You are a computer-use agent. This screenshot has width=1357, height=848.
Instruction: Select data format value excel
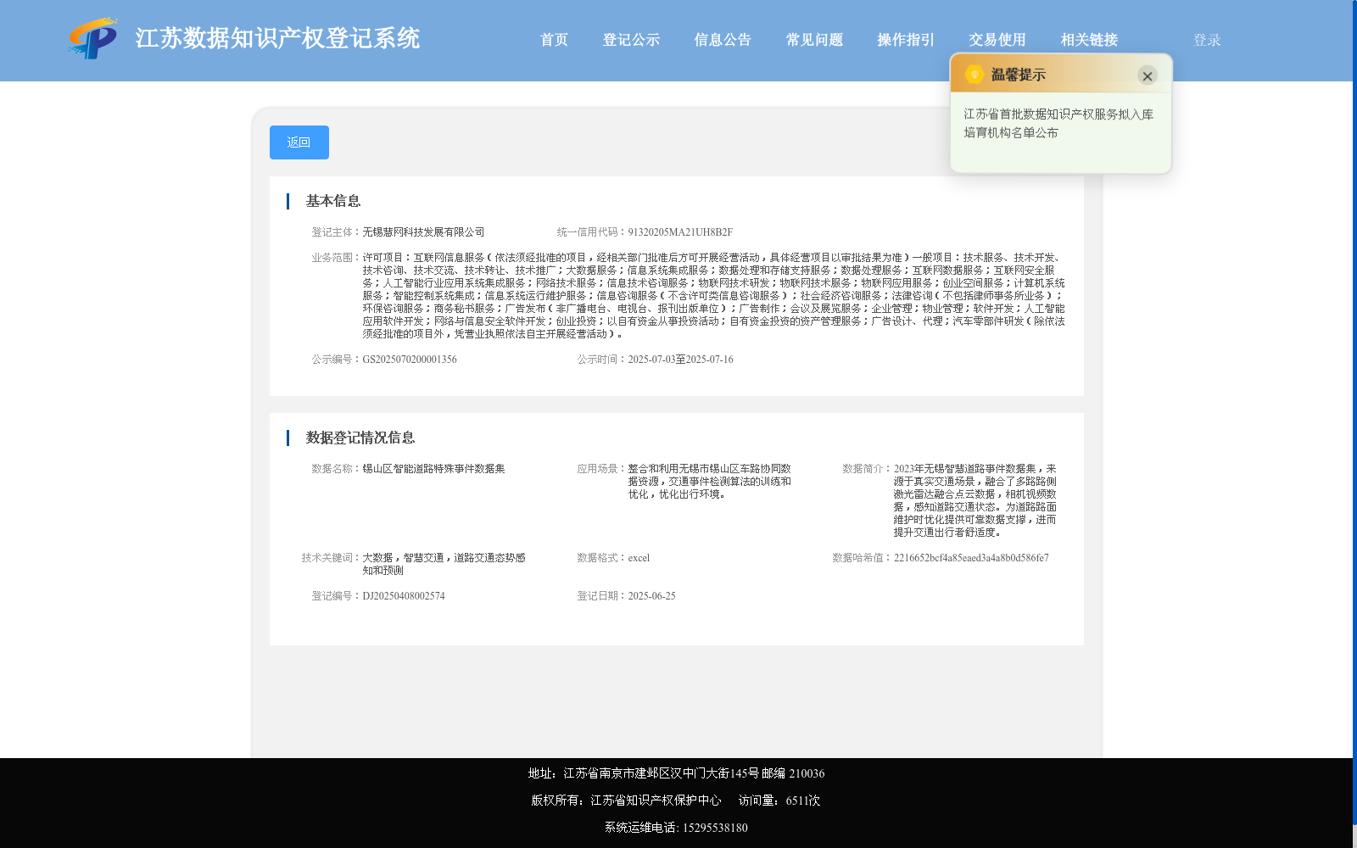639,558
